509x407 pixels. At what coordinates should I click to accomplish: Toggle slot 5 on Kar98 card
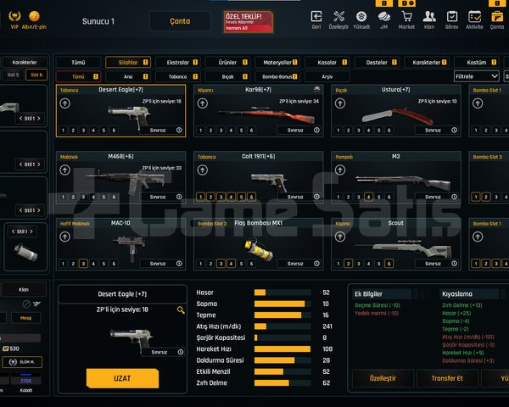click(x=241, y=131)
